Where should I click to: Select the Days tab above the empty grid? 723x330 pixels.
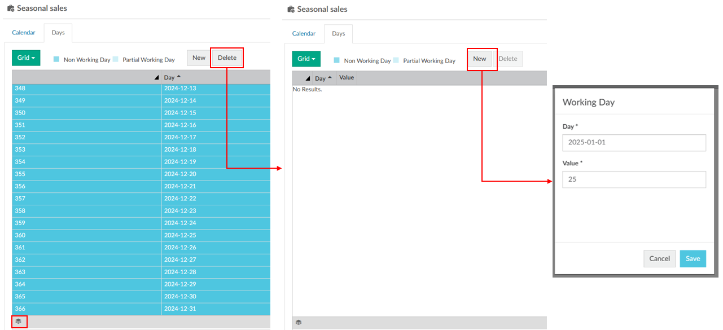coord(338,34)
